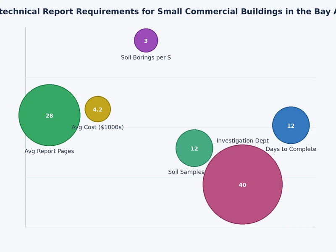Click the blue bubble labeled 12
This screenshot has height=252, width=336.
(x=291, y=125)
